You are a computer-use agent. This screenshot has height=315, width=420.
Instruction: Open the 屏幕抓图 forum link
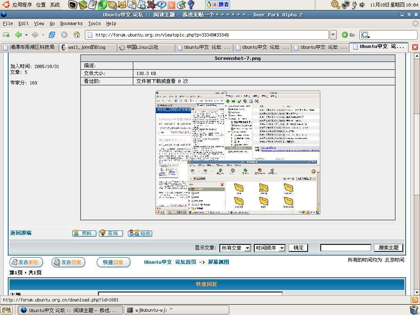219,262
